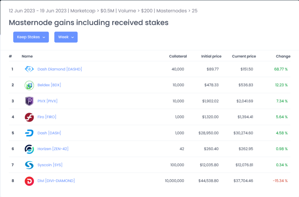This screenshot has height=197, width=299.
Task: Click the Current price column header
Action: [x=244, y=56]
